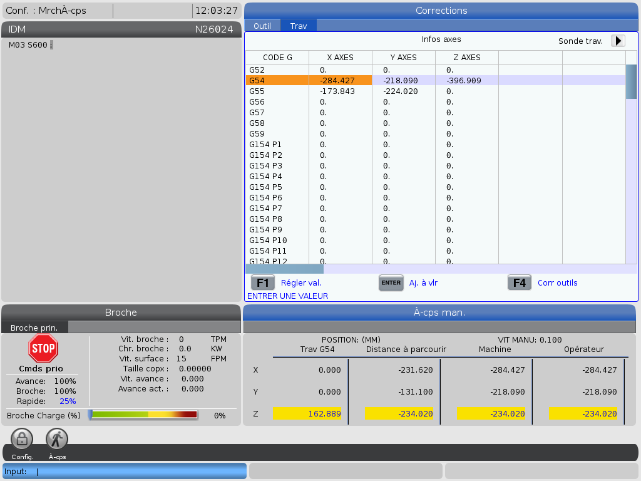Click the F1 key icon
The height and width of the screenshot is (481, 641).
(x=262, y=282)
